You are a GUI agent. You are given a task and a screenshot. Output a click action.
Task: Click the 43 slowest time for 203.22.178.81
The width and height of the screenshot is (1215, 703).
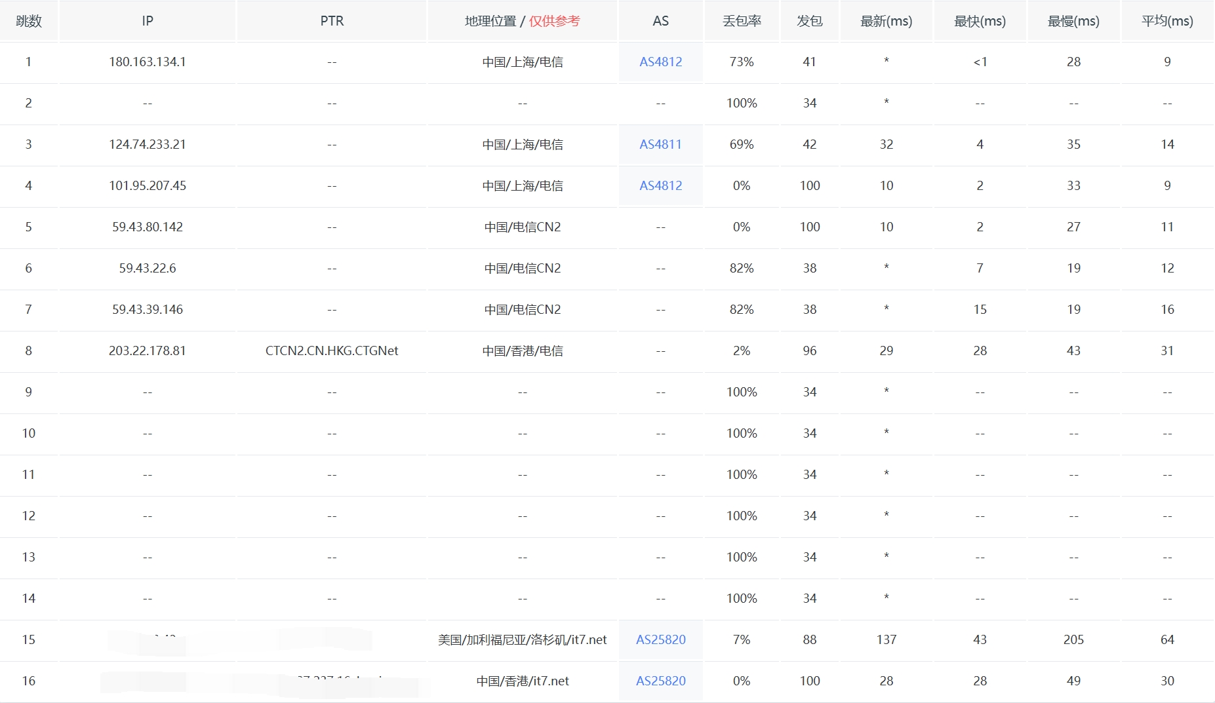pyautogui.click(x=1073, y=351)
